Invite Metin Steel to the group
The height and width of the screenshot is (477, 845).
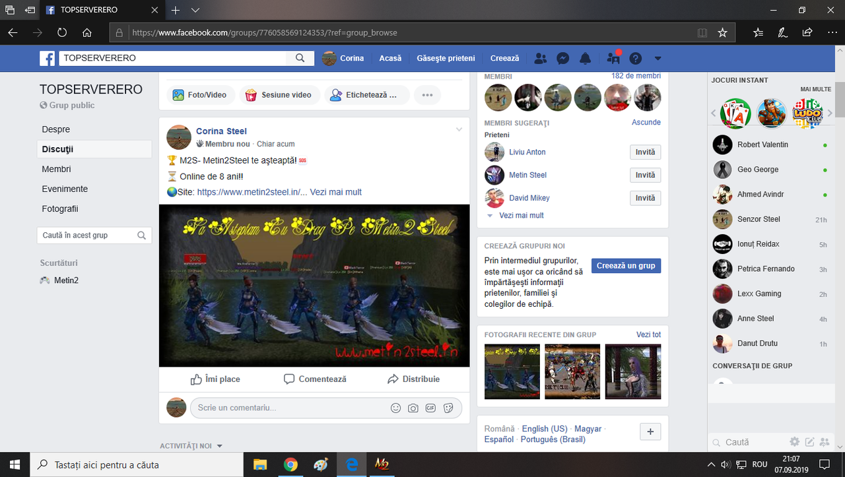tap(645, 175)
